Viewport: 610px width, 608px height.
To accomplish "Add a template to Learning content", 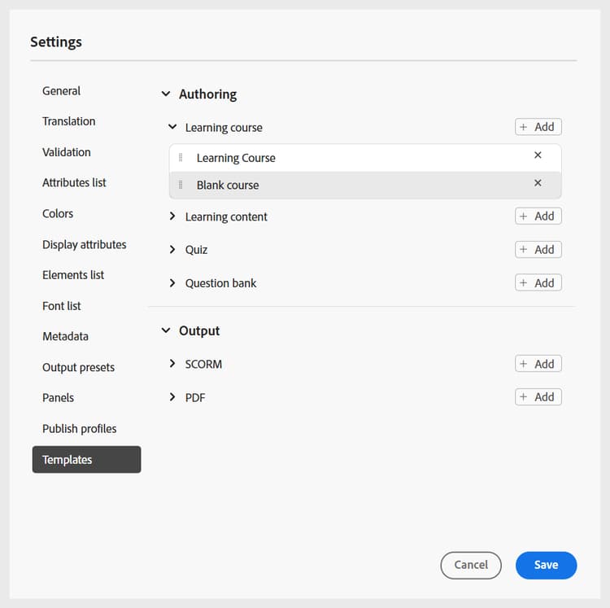I will pos(538,217).
